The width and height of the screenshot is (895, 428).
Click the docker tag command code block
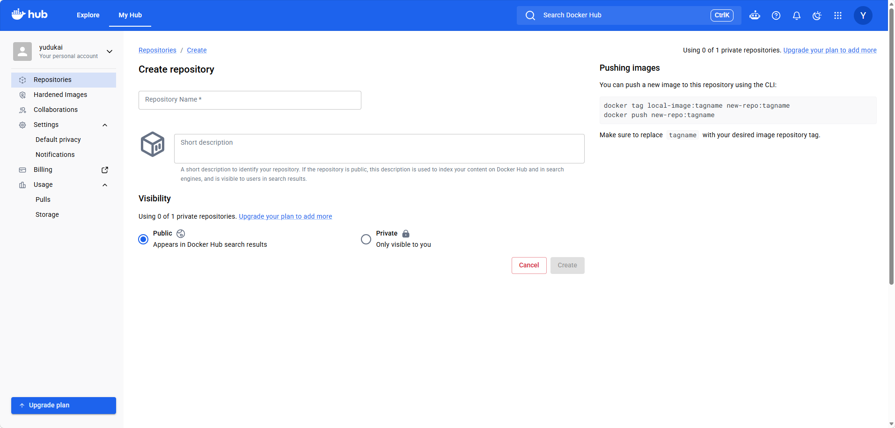[738, 111]
